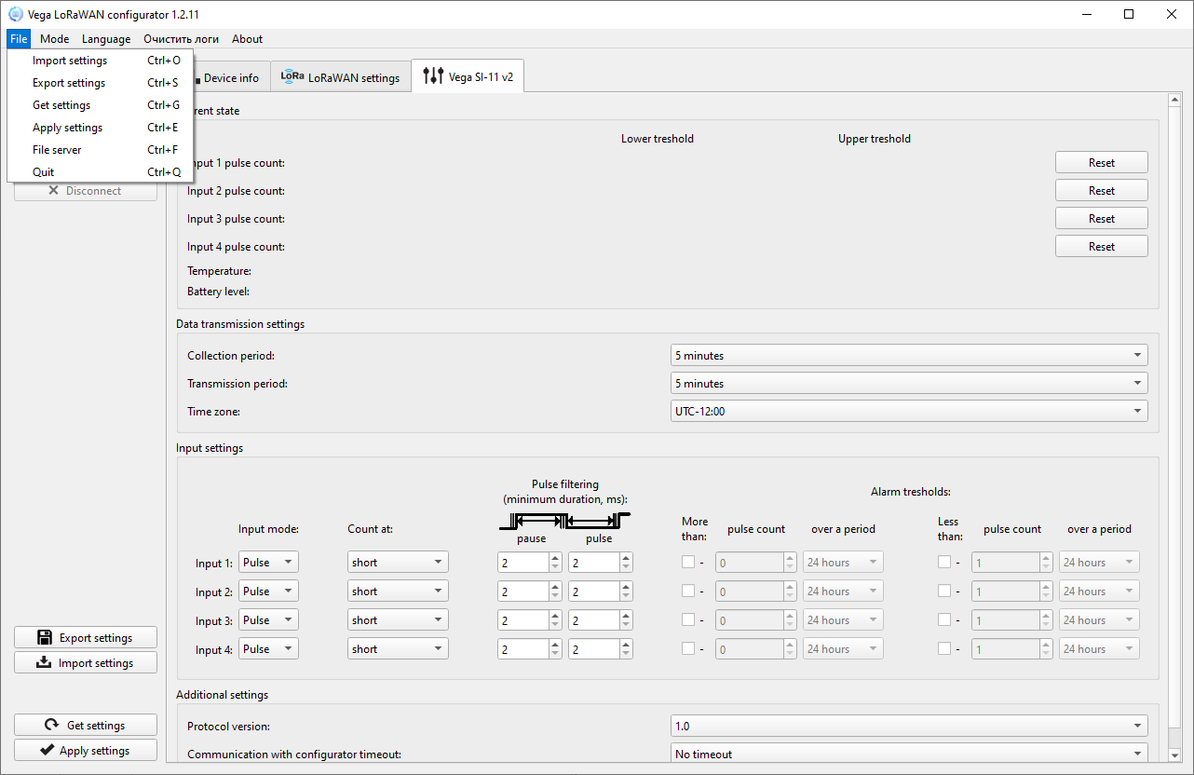Screen dimensions: 1194x775
Task: Click the scrollbar down arrow
Action: pos(1175,755)
